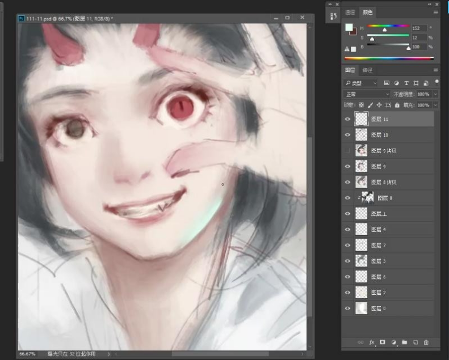Lock transparent pixels in layers panel
Screen dimensions: 449x360
[x=362, y=105]
